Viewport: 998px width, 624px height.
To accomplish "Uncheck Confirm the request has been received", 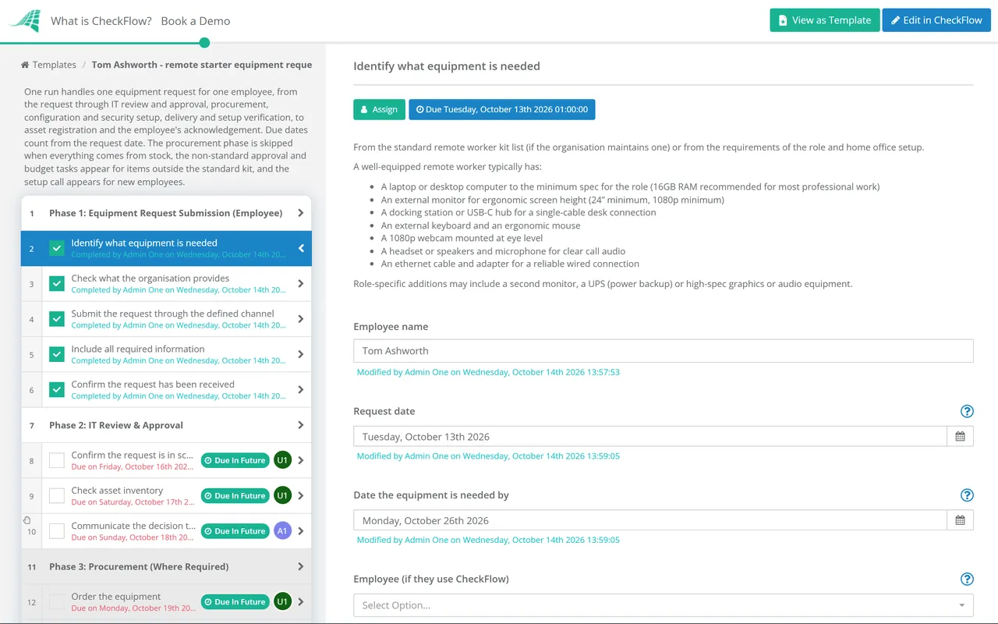I will tap(57, 390).
